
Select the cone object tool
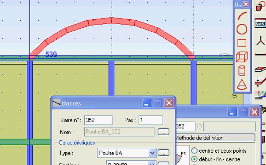point(242,84)
